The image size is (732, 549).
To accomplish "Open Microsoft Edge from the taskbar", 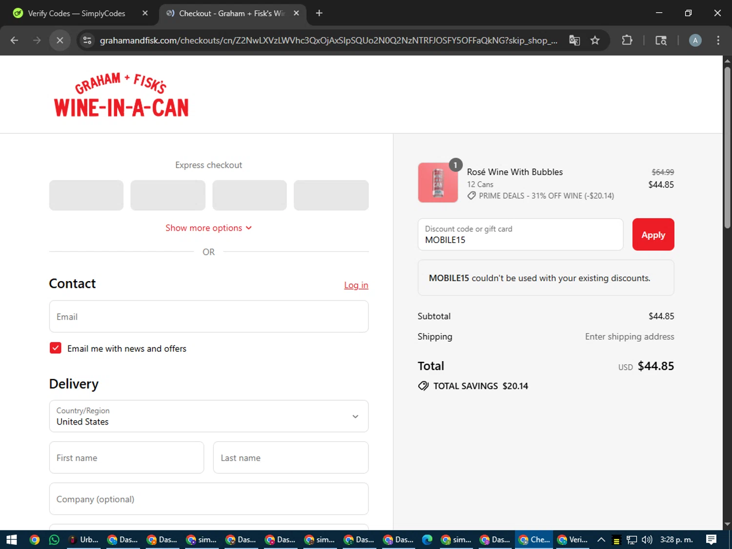I will click(427, 539).
